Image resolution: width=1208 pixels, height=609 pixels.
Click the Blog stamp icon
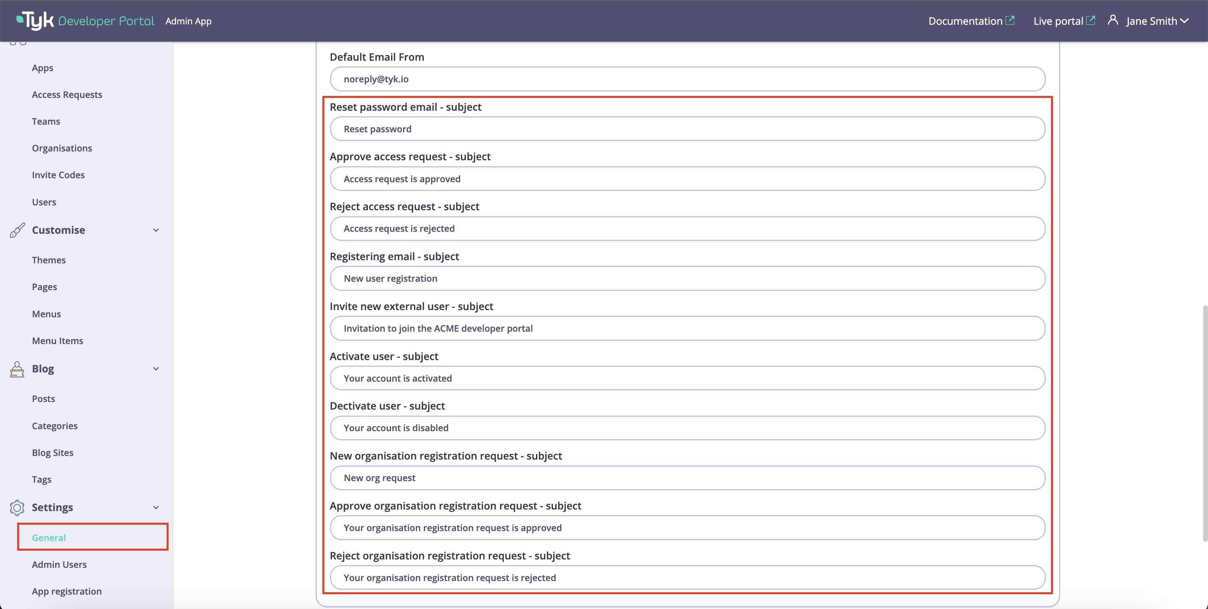pos(17,369)
